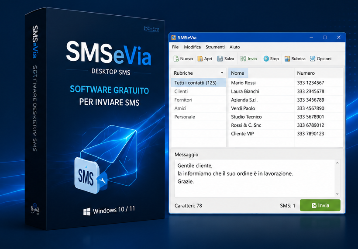
Task: Open Opzioni settings icon
Action: 313,59
